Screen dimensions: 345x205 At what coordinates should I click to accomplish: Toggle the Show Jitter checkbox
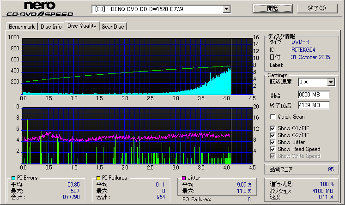click(272, 142)
